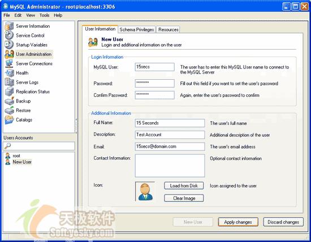Screen dimensions: 311x242
Task: Select New User in accounts list
Action: click(22, 162)
